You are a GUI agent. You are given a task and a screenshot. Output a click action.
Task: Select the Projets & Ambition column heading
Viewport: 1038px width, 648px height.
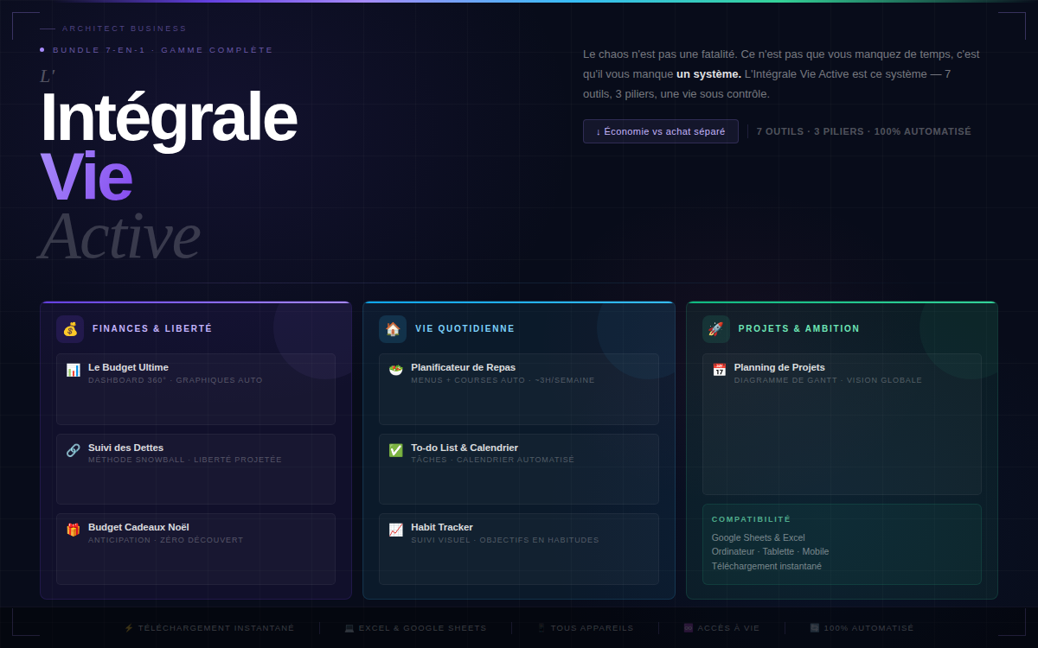pos(798,329)
